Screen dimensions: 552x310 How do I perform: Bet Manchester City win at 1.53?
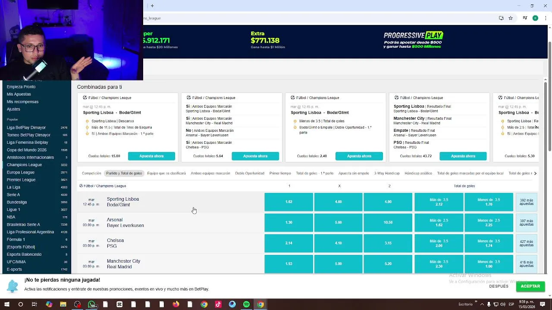click(x=289, y=264)
